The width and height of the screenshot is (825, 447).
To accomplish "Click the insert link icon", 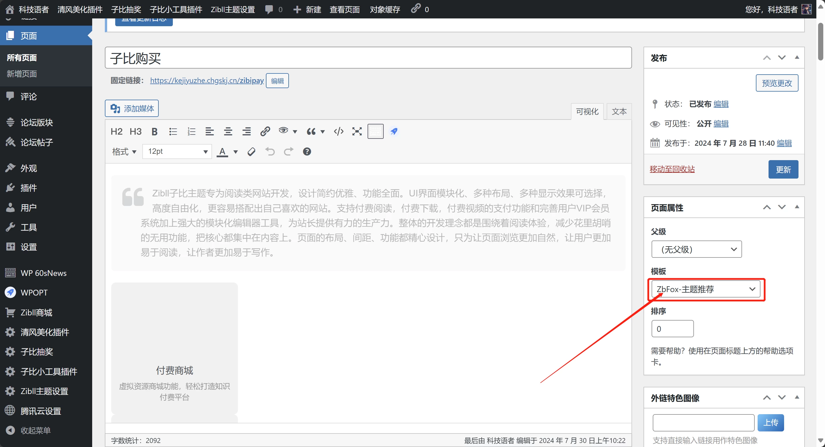I will coord(265,132).
